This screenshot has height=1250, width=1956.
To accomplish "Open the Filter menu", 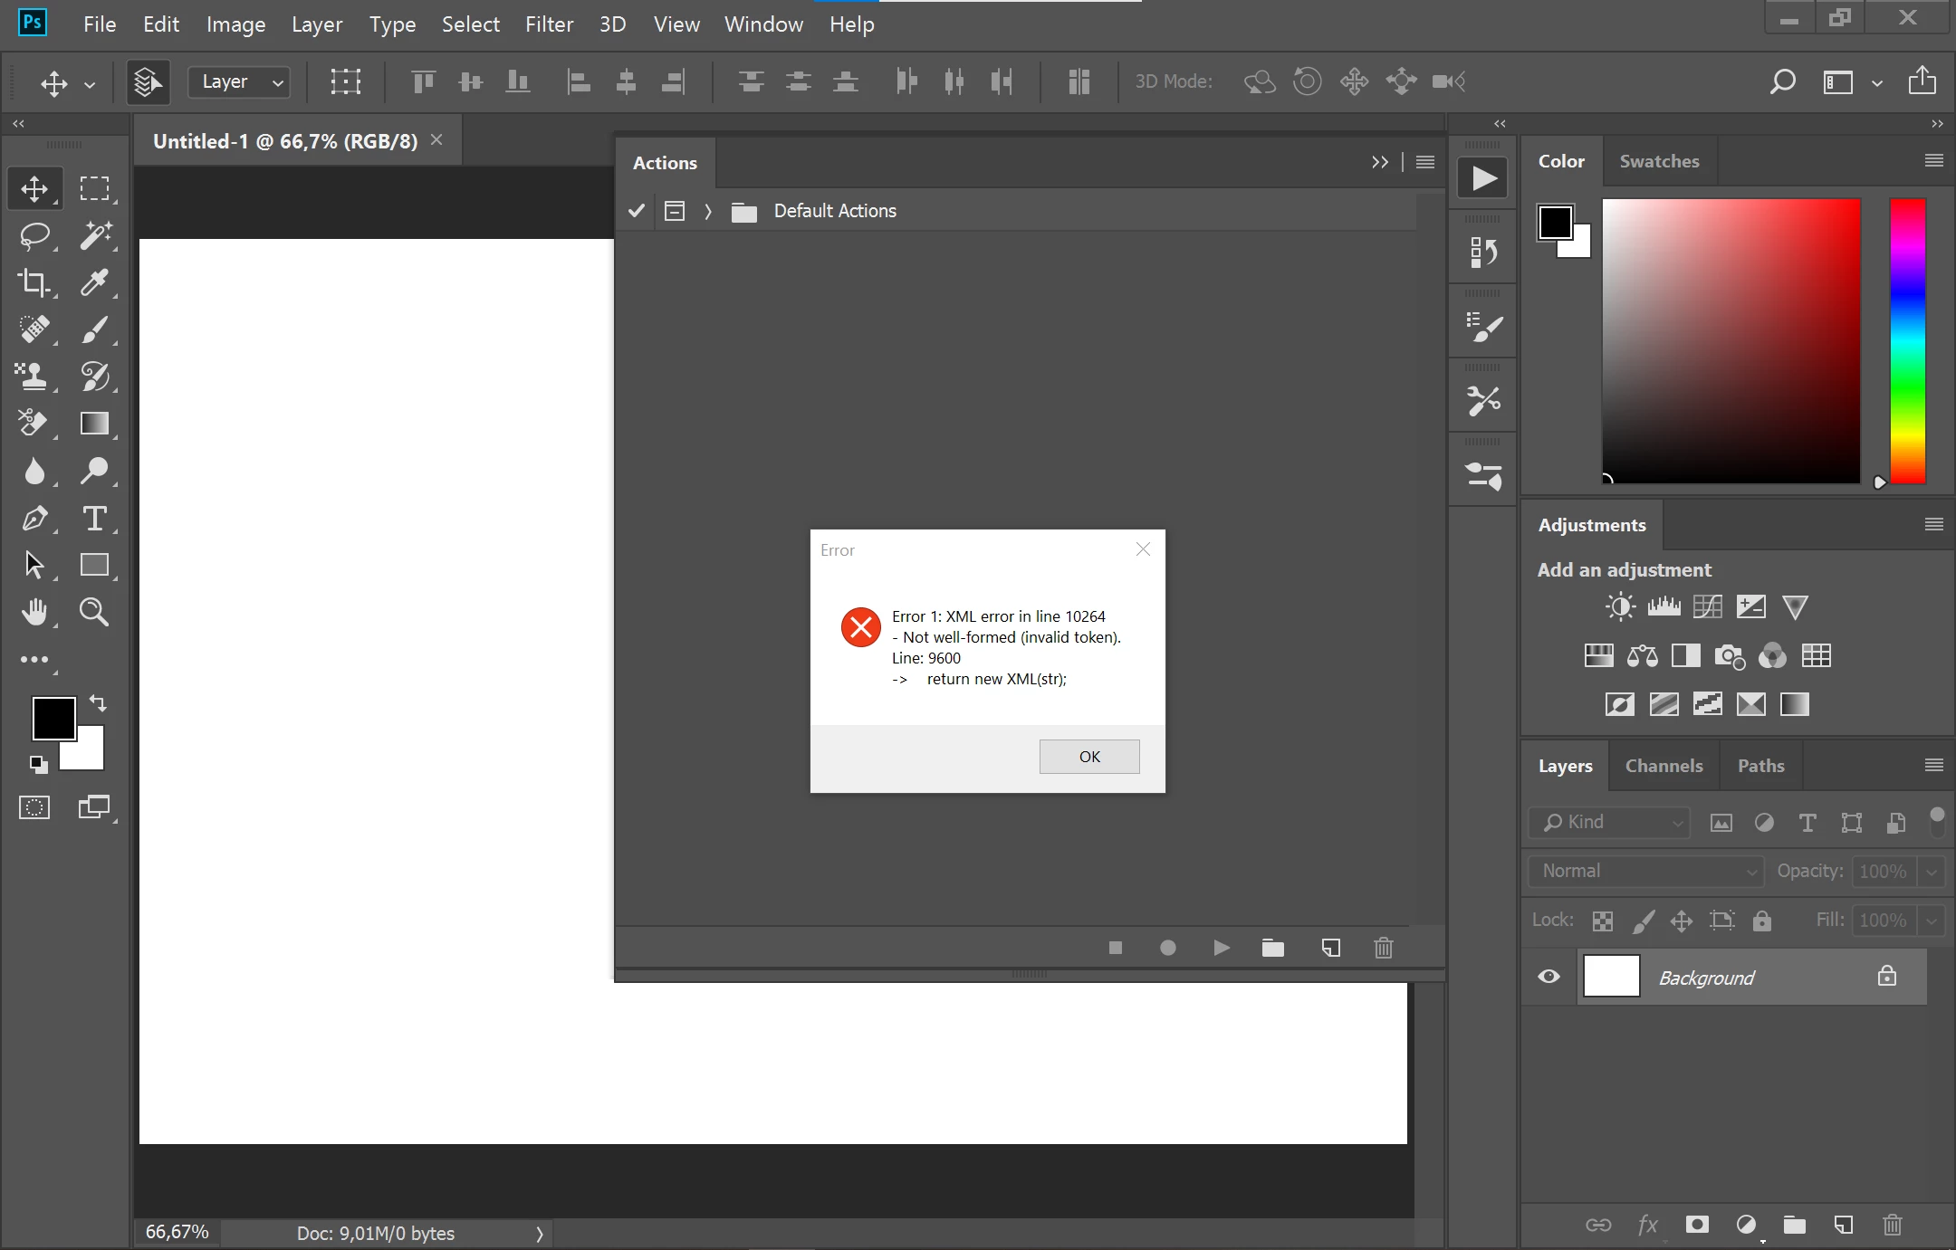I will [549, 24].
